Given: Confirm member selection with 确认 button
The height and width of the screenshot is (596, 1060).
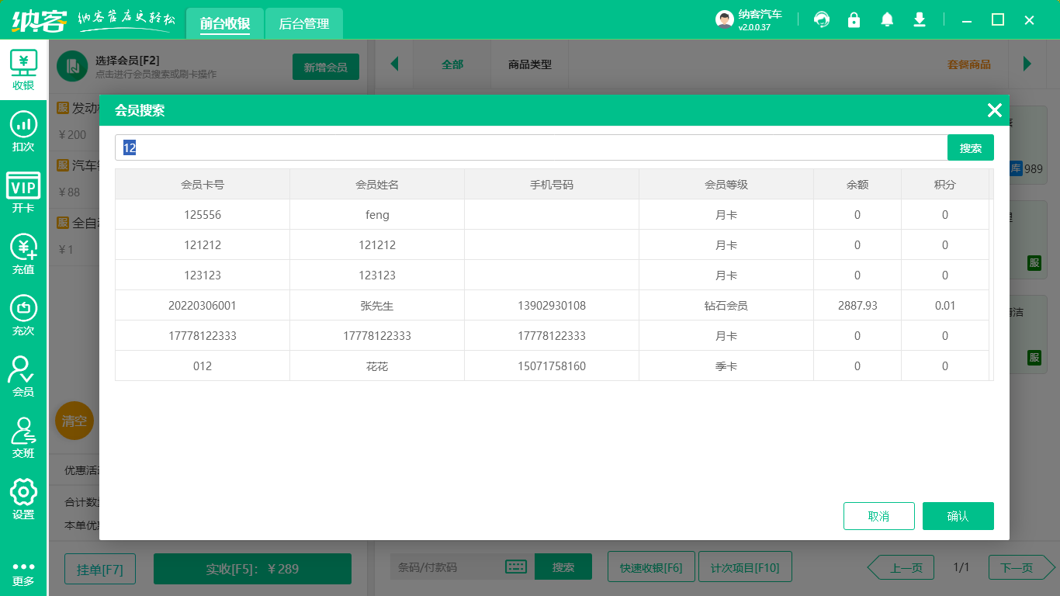Looking at the screenshot, I should point(958,515).
